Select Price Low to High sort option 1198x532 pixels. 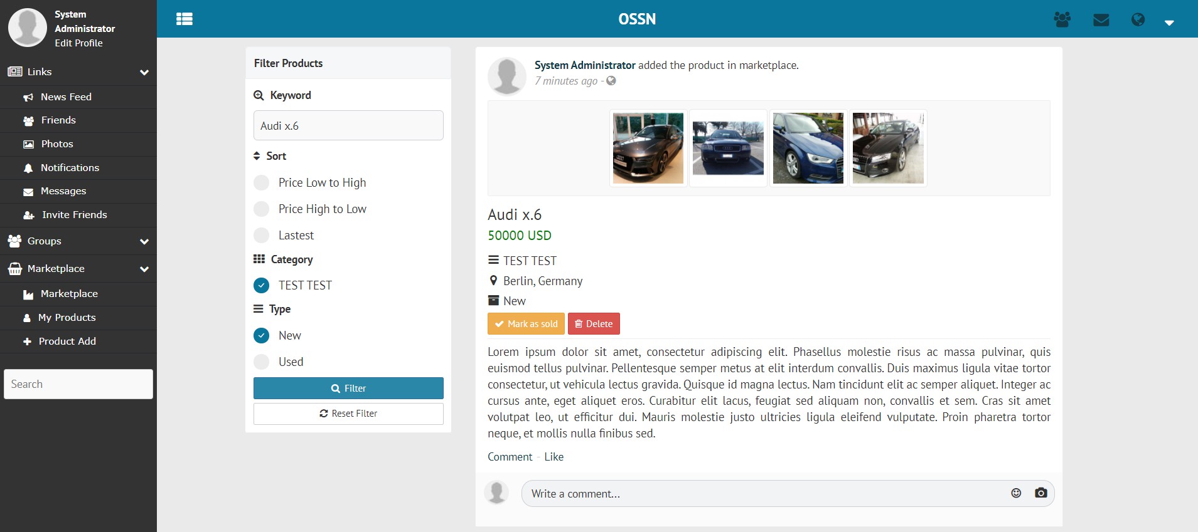261,182
